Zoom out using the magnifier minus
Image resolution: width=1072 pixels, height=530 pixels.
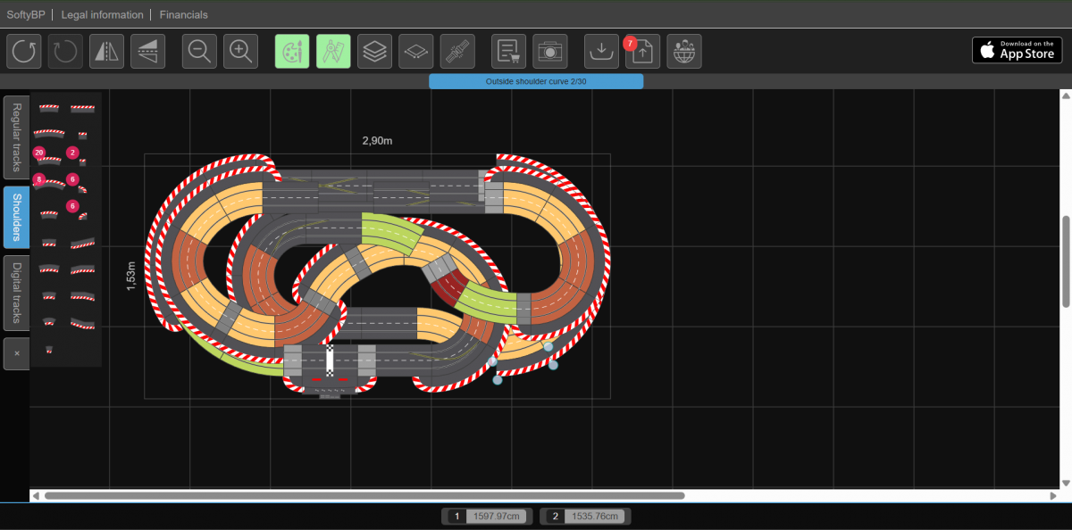(199, 52)
